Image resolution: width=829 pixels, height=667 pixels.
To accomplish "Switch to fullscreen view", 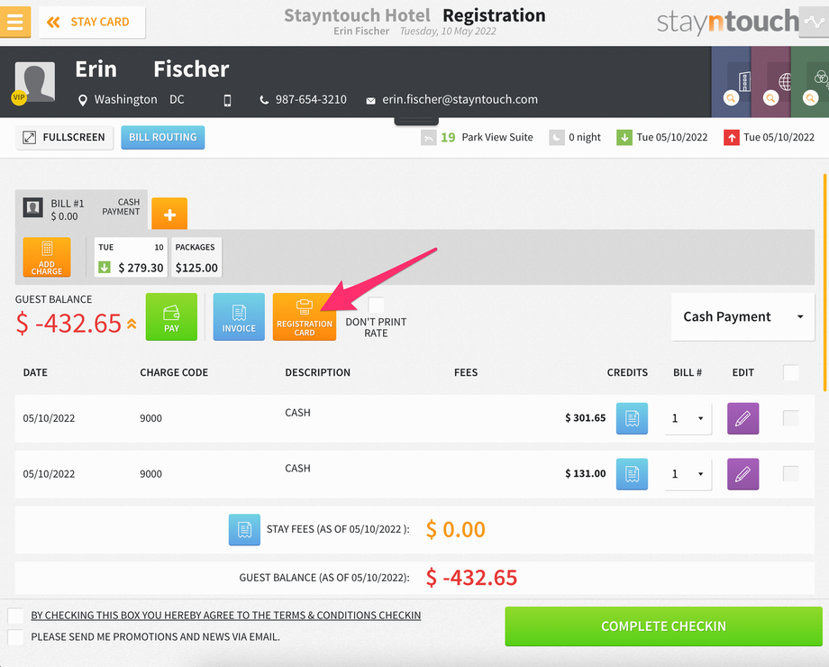I will tap(65, 138).
